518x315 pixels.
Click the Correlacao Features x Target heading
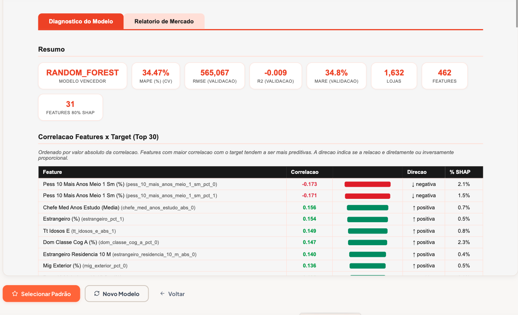98,137
